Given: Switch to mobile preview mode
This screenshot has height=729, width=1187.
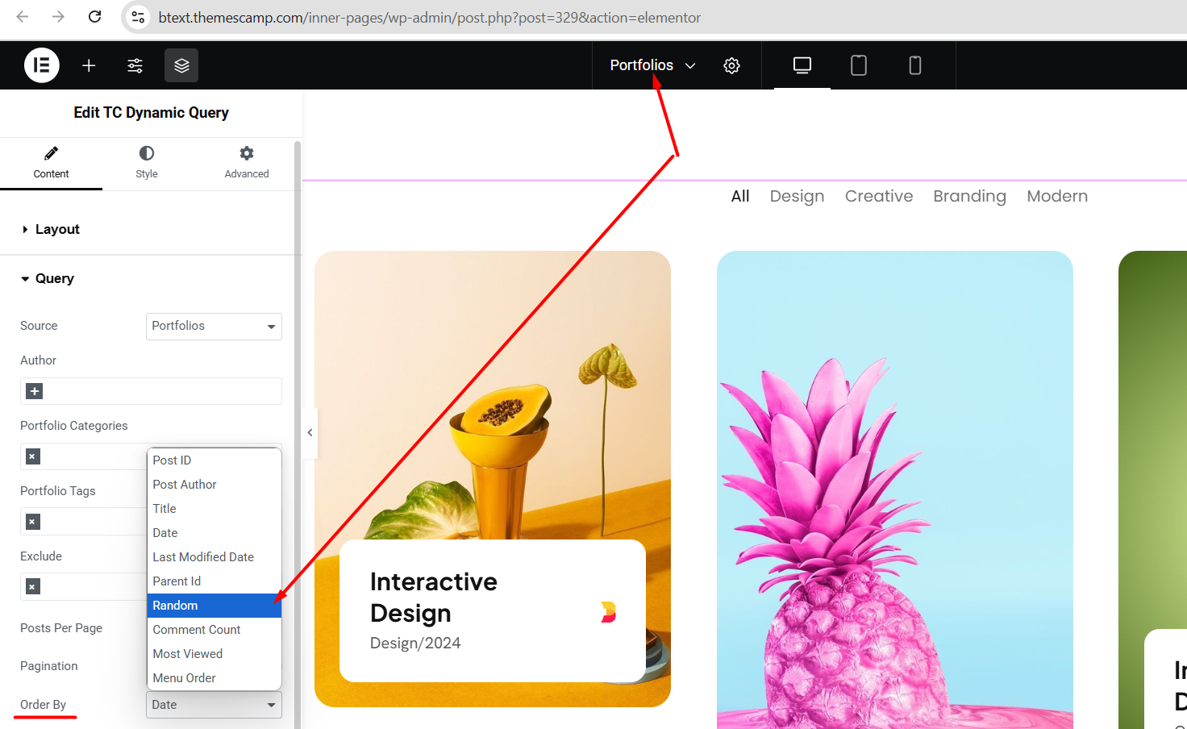Looking at the screenshot, I should tap(915, 65).
